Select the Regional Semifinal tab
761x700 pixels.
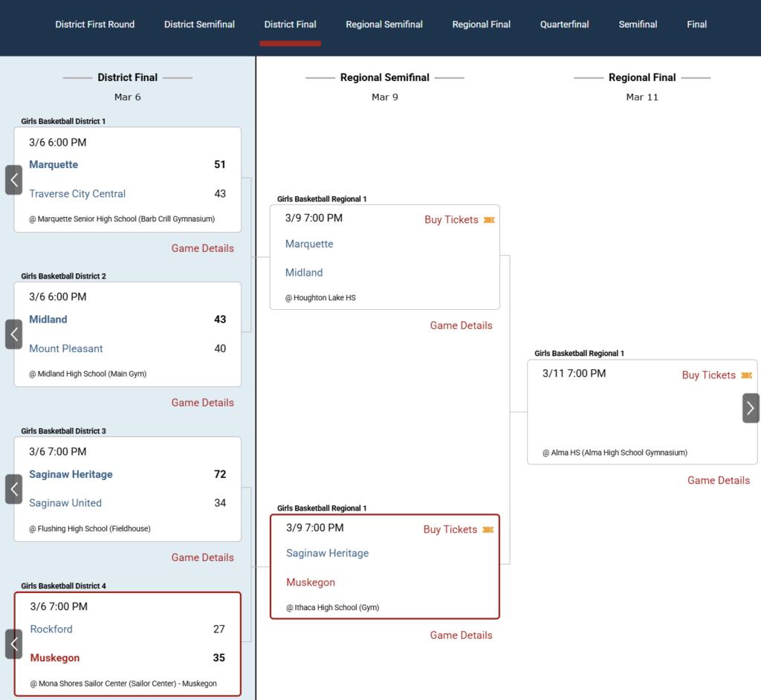[384, 25]
